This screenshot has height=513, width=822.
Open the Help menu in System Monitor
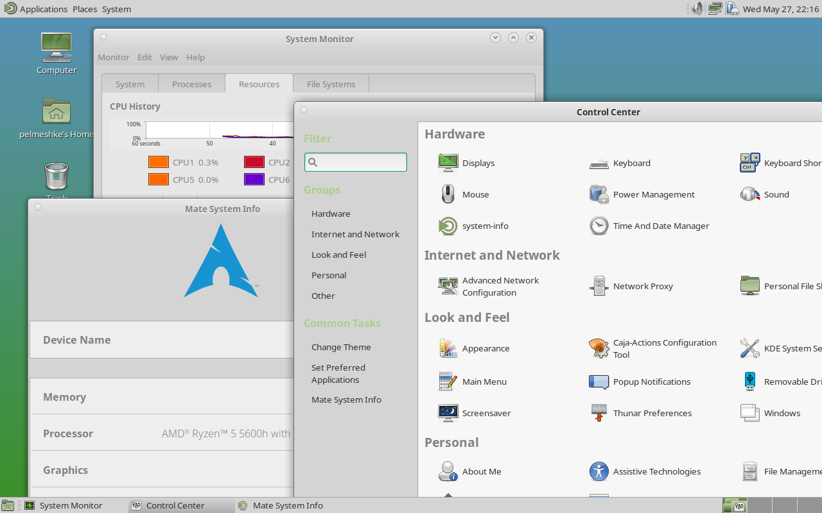(195, 57)
